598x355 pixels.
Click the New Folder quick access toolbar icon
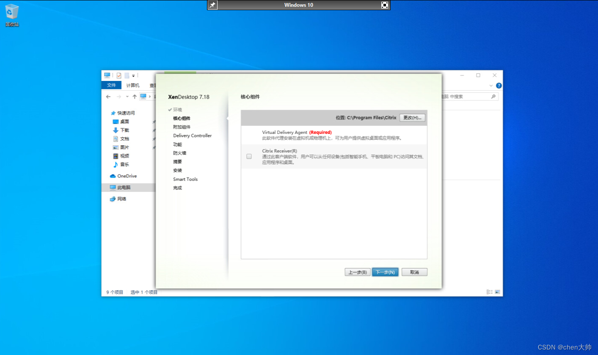(127, 75)
